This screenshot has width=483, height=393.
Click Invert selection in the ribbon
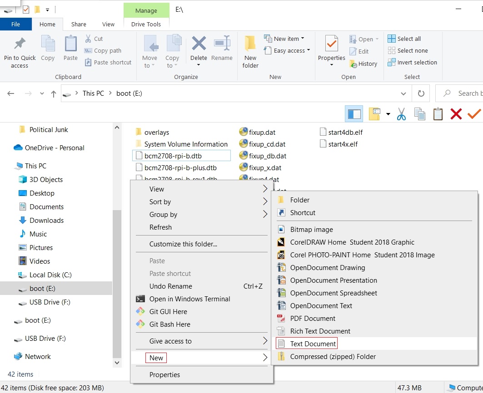point(412,62)
